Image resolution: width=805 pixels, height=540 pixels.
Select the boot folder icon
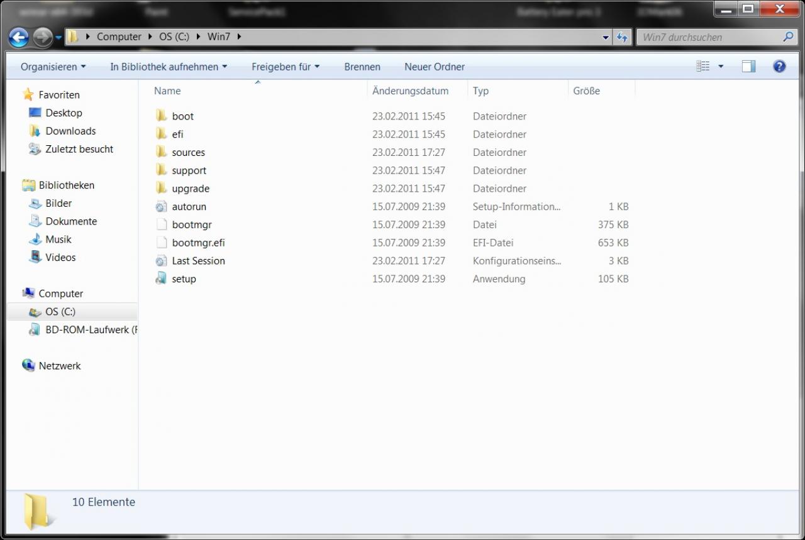point(162,116)
